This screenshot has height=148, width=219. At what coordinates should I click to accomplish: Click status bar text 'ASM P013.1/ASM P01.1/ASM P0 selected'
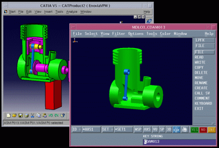tap(33, 123)
